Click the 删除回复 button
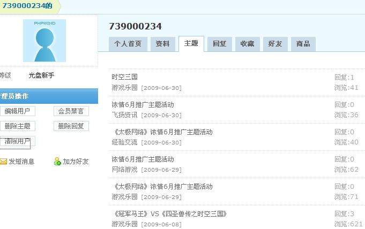The image size is (365, 229). [x=71, y=126]
